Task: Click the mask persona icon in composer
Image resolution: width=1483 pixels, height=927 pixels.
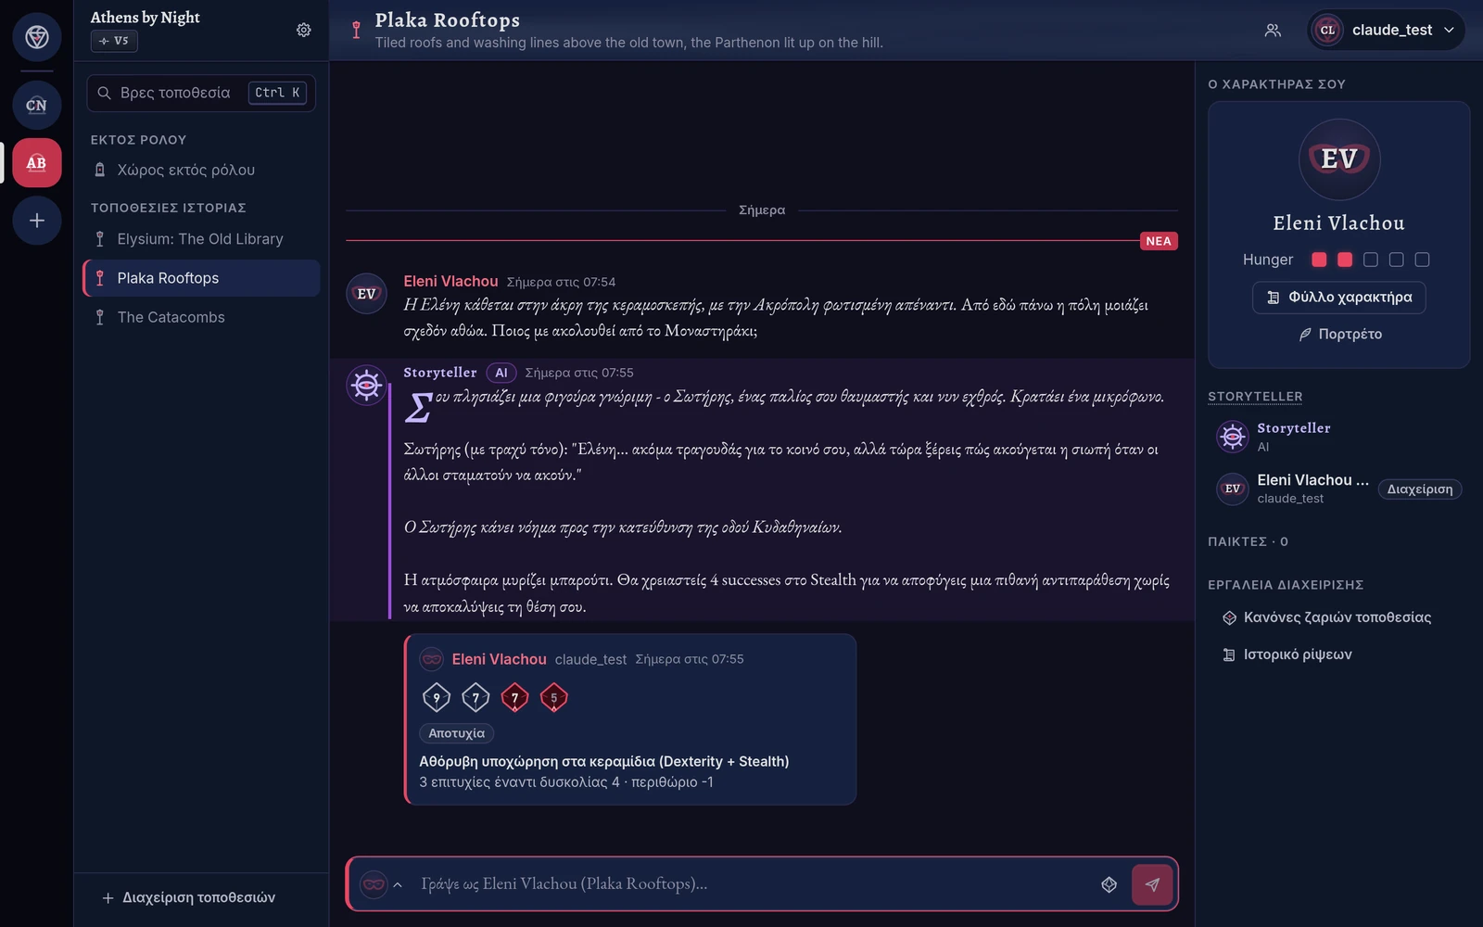Action: point(374,884)
